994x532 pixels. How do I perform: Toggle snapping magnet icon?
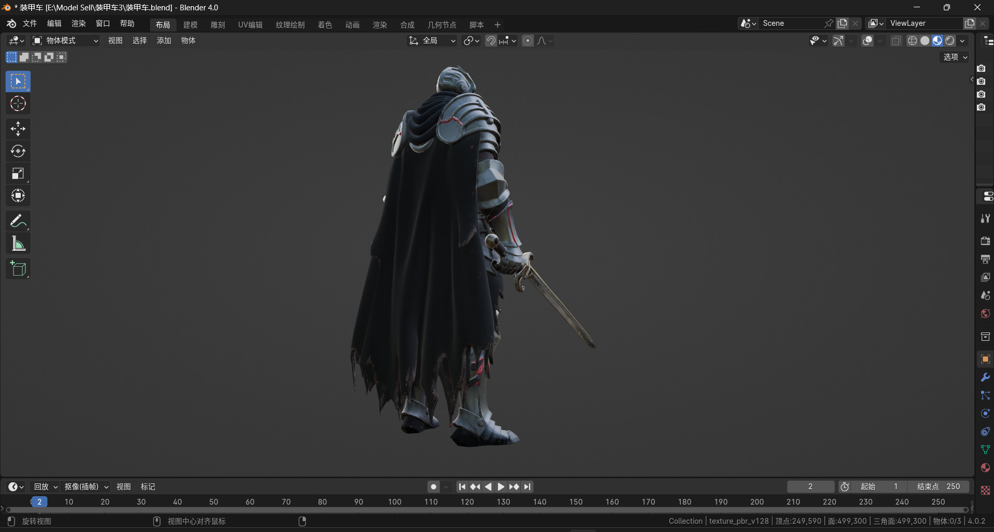point(491,41)
